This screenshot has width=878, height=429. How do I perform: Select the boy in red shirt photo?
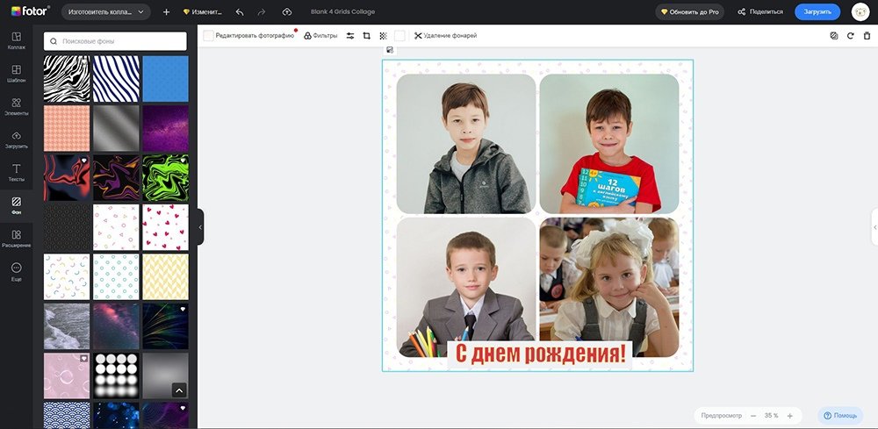click(x=609, y=144)
